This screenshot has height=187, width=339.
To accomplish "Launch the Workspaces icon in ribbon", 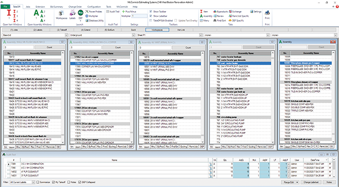I will (x=62, y=15).
